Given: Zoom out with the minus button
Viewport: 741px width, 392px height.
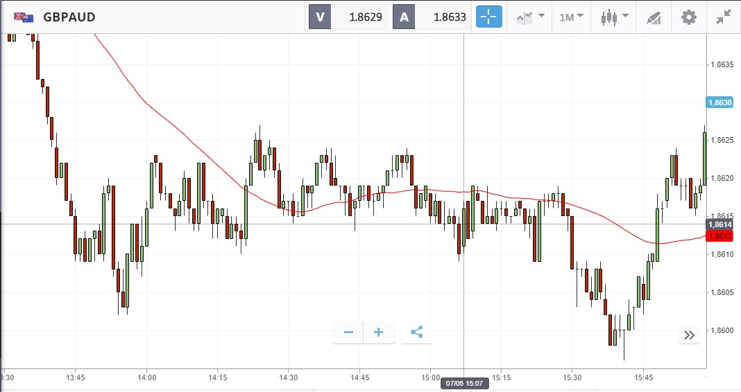Looking at the screenshot, I should [x=348, y=332].
